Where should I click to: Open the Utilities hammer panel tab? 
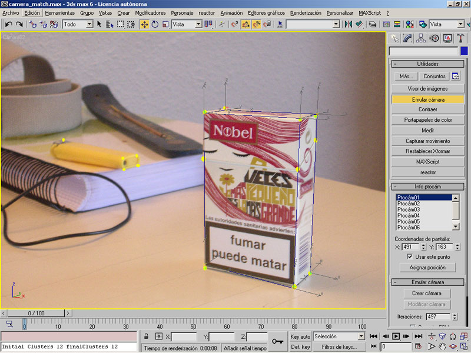pos(460,38)
